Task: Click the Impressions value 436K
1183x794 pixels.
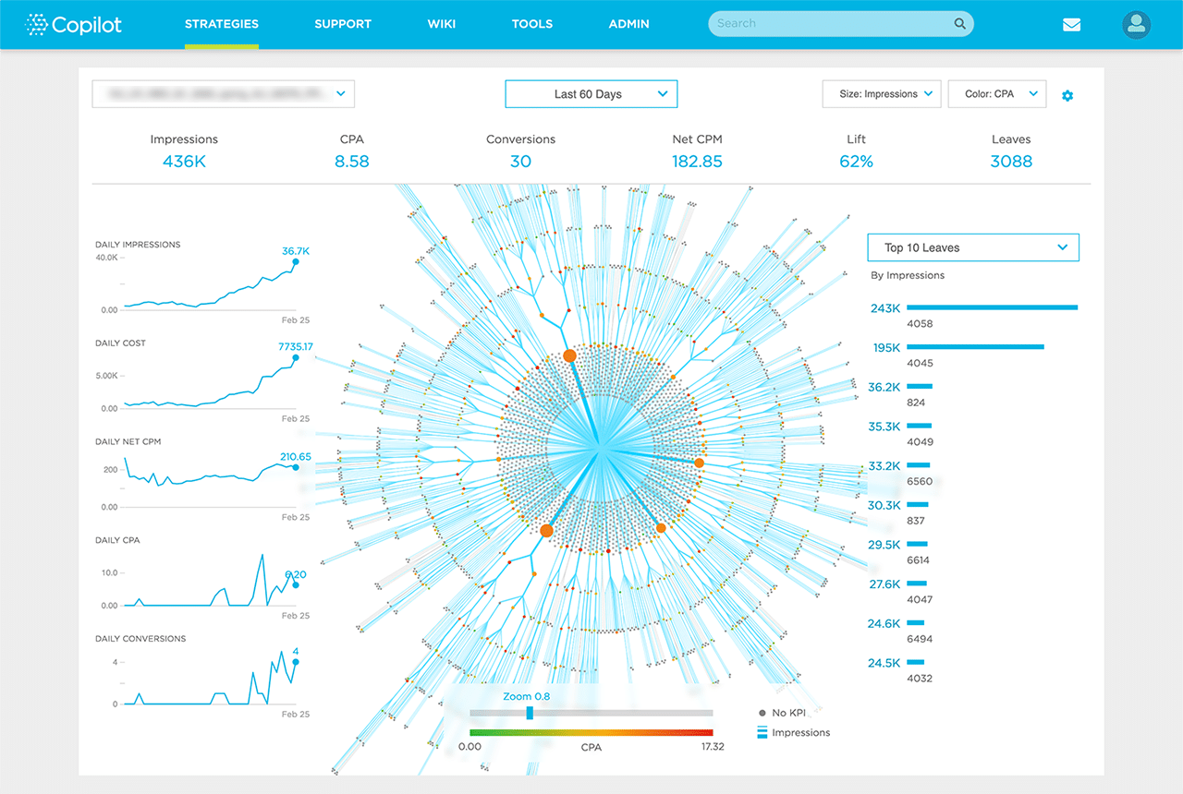Action: point(184,162)
